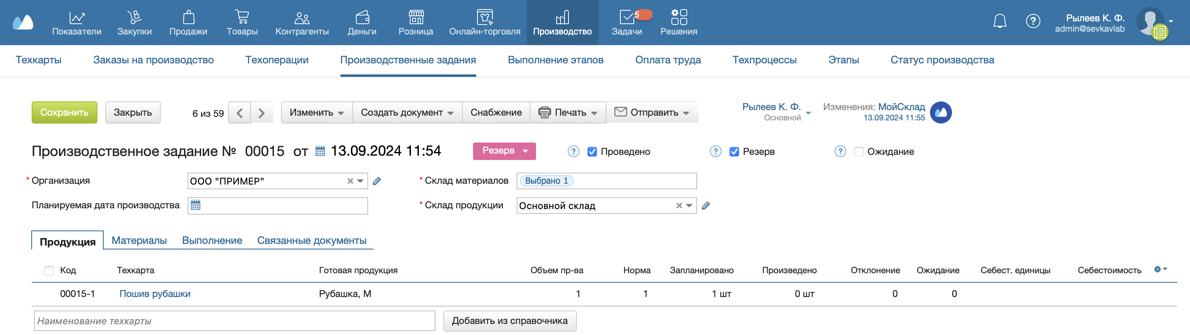Open the МойСклад changes link
This screenshot has height=335, width=1190.
click(x=901, y=107)
